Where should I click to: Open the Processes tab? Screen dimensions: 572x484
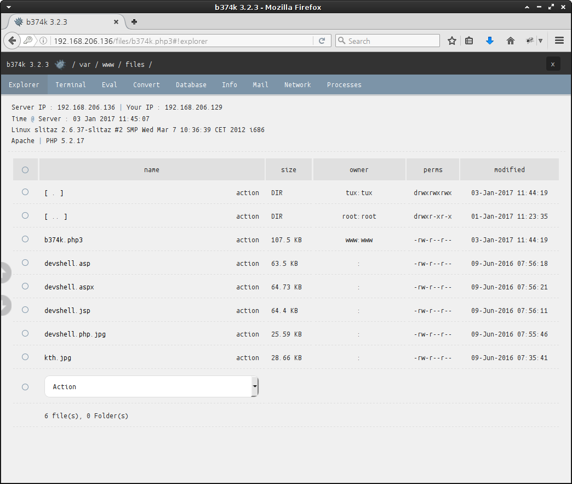pos(344,84)
